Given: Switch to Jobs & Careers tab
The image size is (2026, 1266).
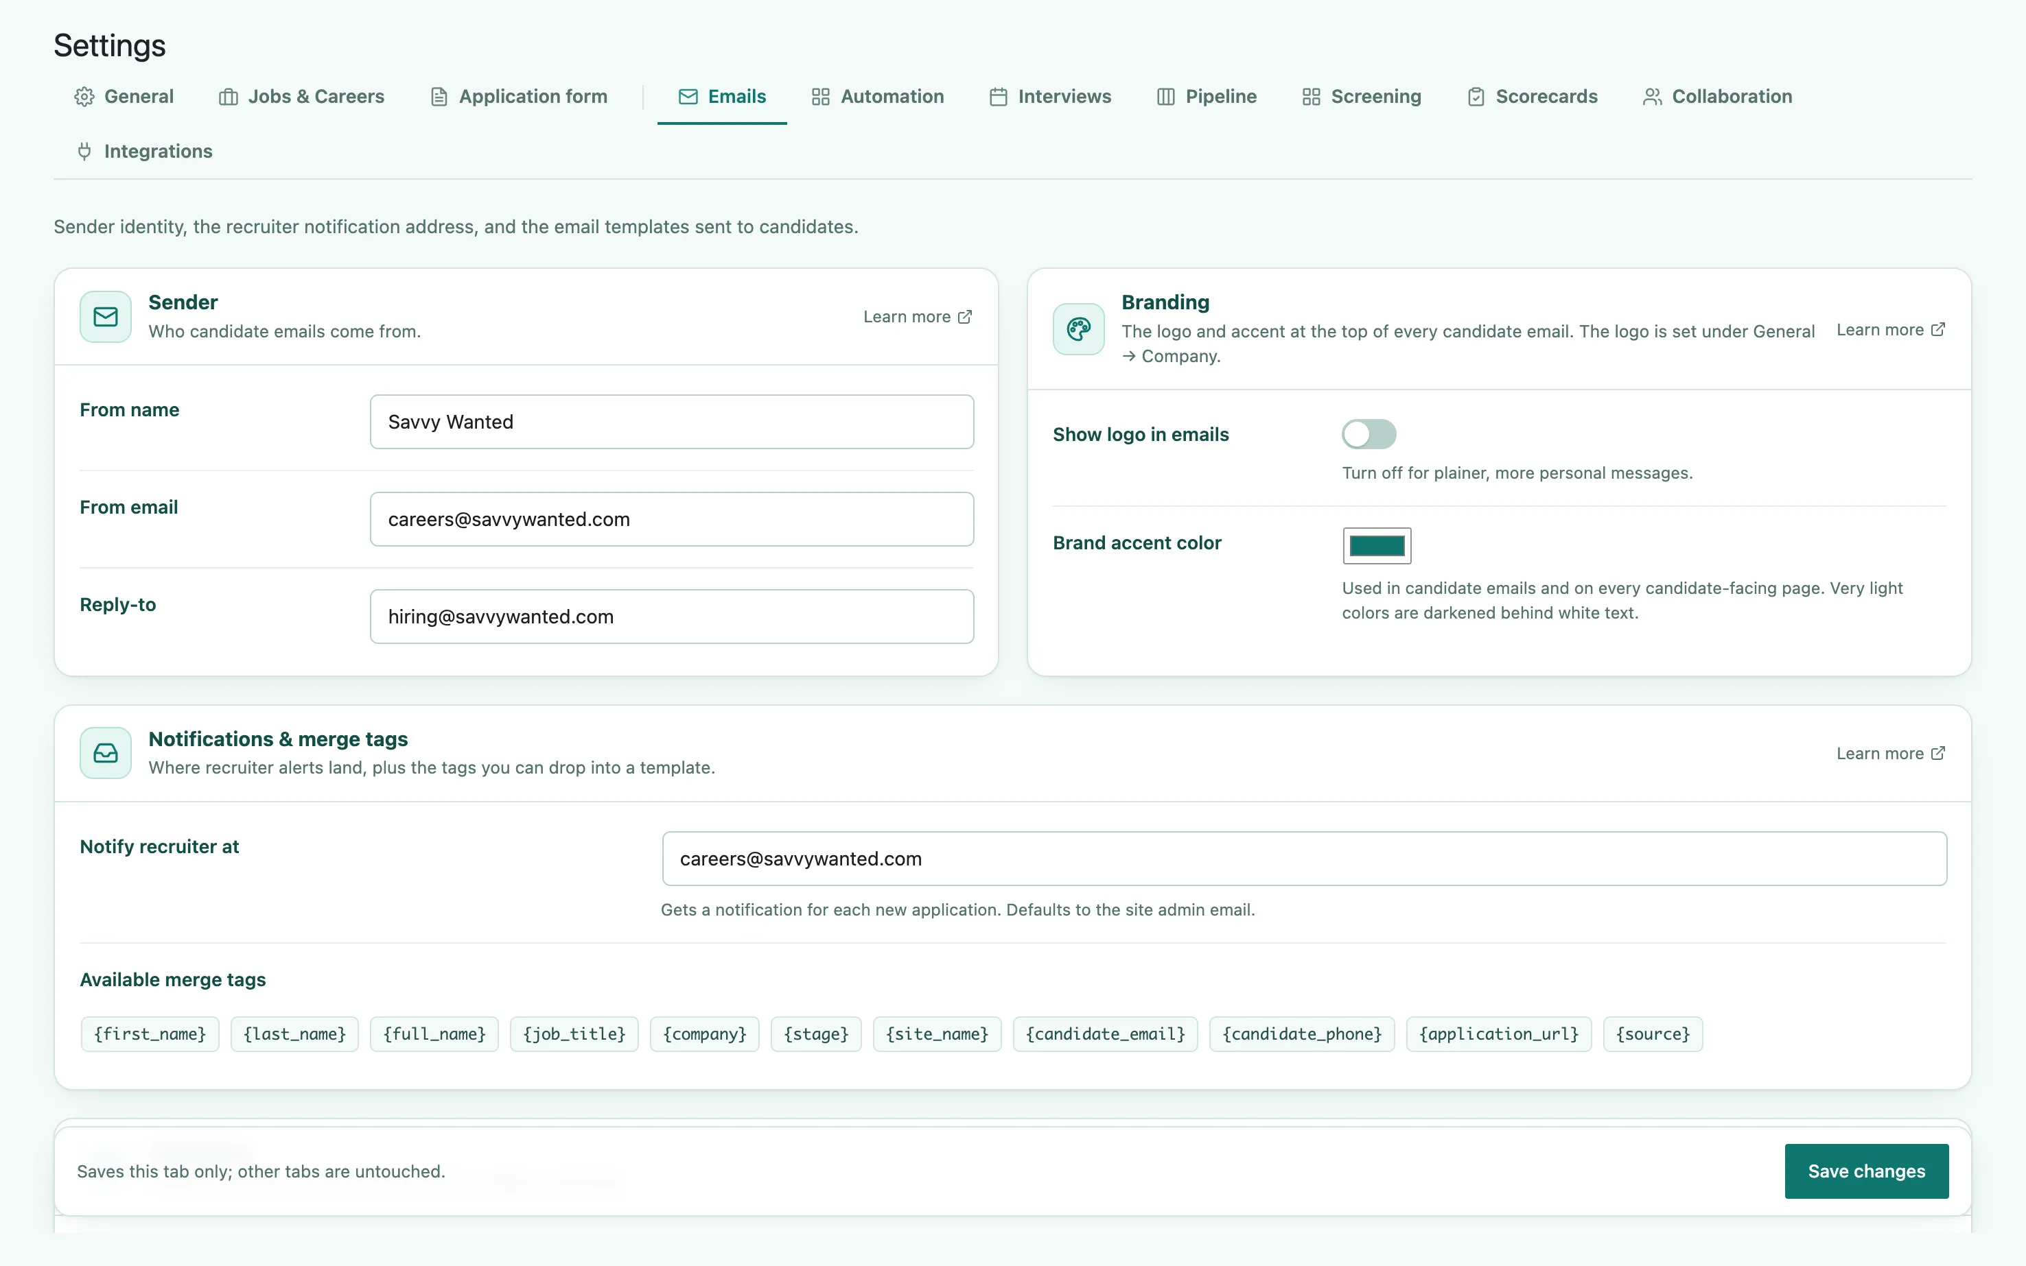Looking at the screenshot, I should (302, 97).
